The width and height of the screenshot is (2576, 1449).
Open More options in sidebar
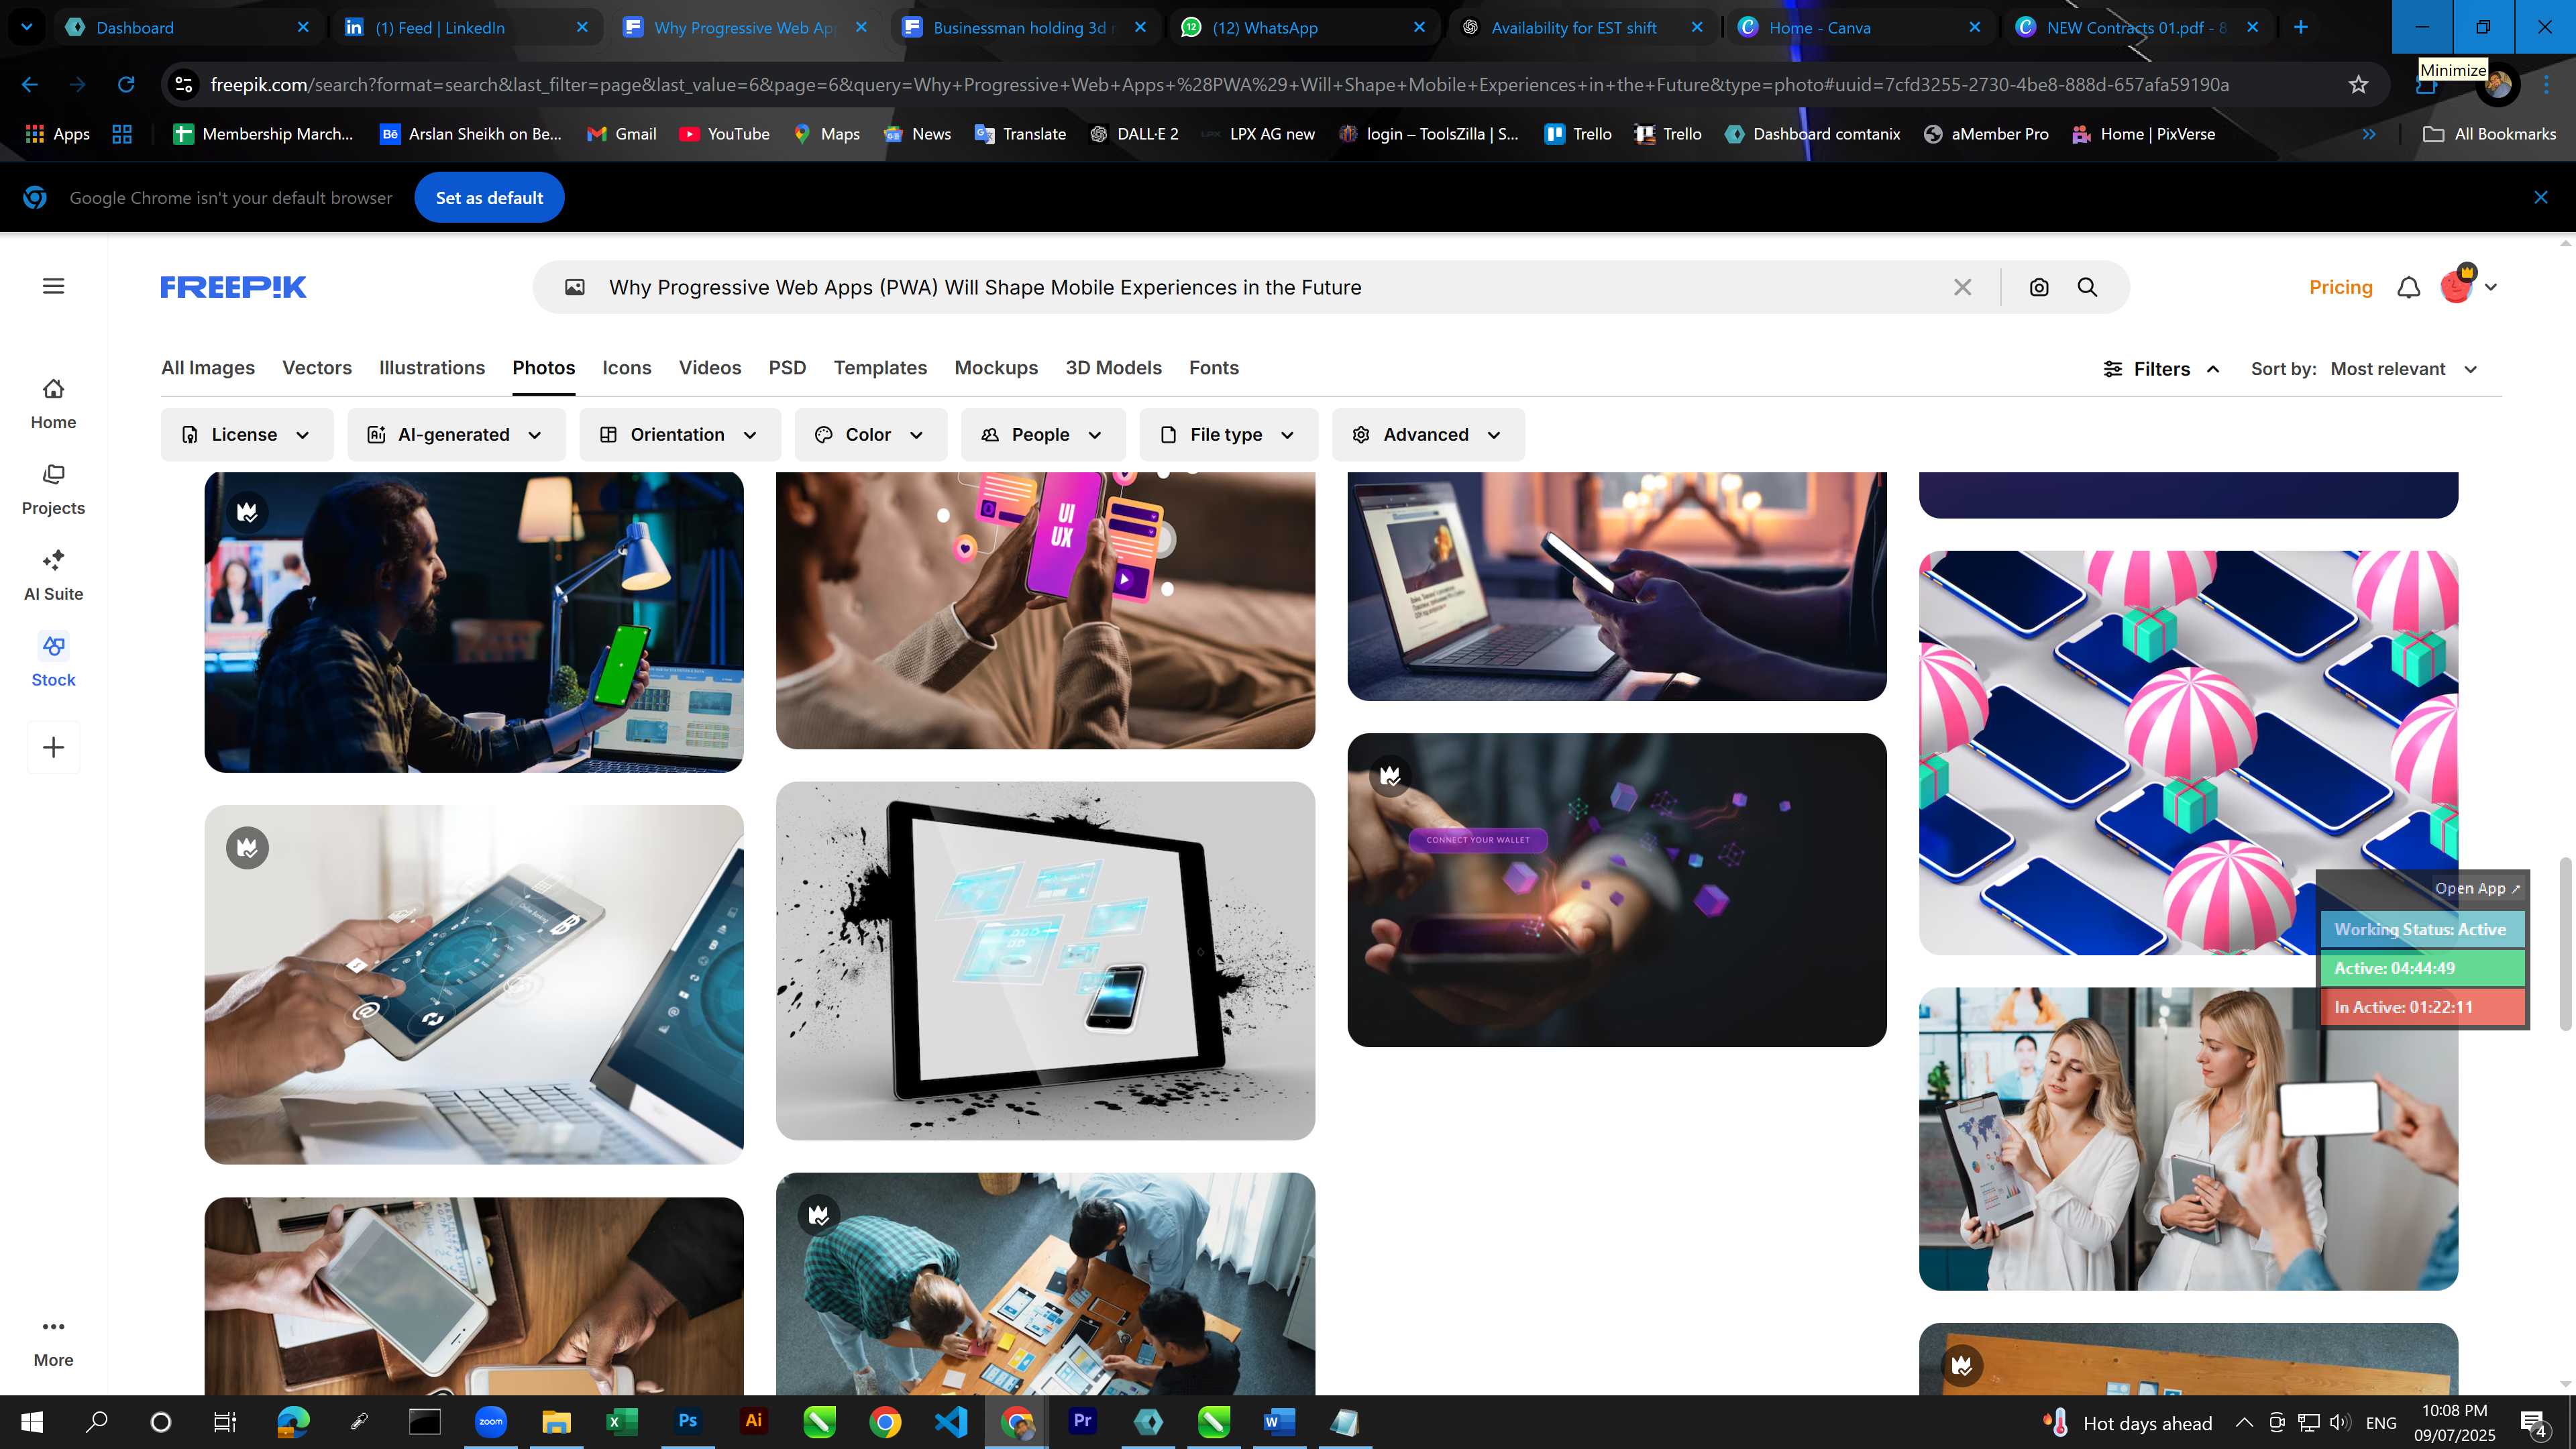[54, 1342]
